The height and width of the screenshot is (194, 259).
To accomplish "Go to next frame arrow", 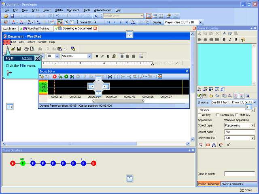I will point(121,22).
